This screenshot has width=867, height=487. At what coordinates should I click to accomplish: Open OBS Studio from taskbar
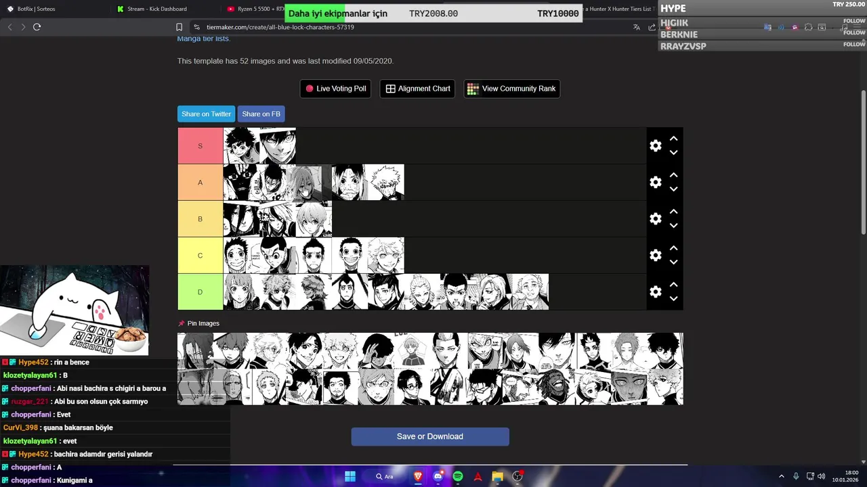[517, 476]
